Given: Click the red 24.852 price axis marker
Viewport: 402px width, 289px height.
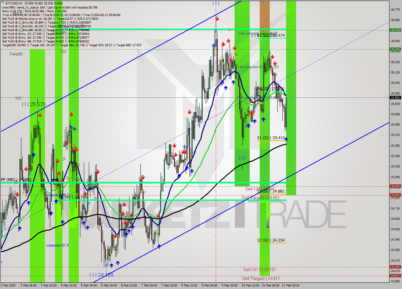Looking at the screenshot, I should pyautogui.click(x=395, y=195).
